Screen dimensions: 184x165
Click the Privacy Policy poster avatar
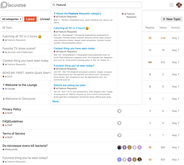[119, 111]
